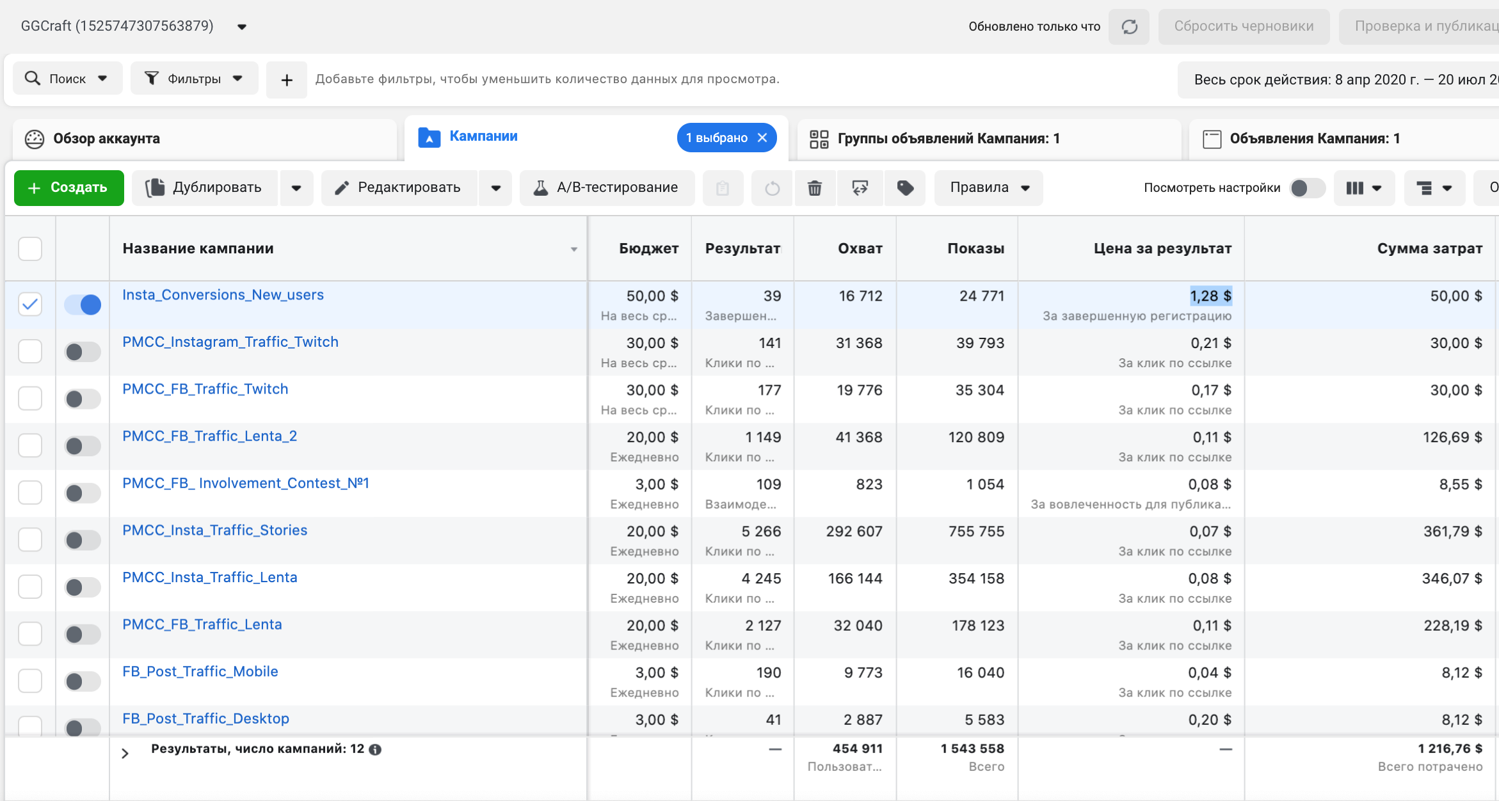Check the PMCC_FB_Traffic_Twitch row checkbox

click(x=30, y=399)
